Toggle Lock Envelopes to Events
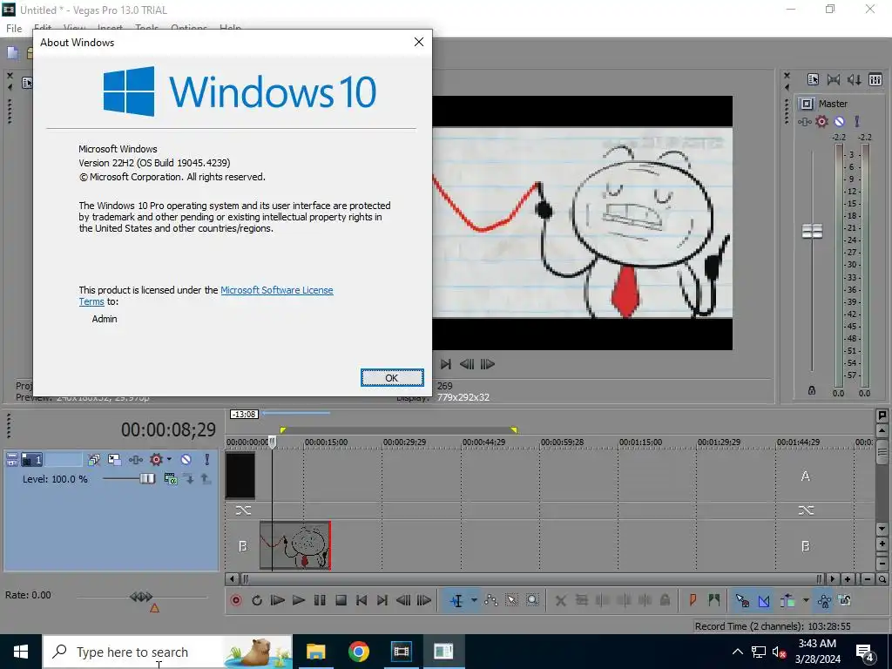 (824, 600)
